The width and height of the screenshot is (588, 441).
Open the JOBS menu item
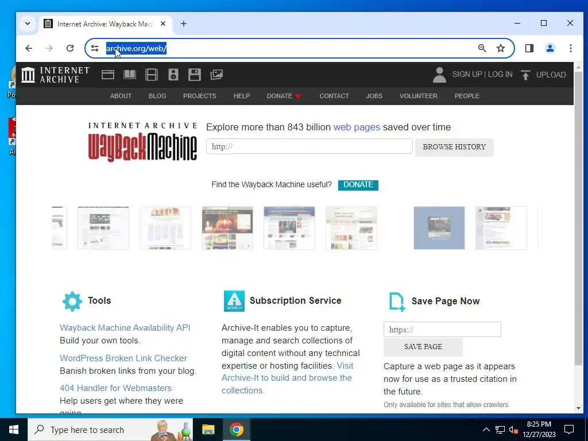click(x=374, y=96)
